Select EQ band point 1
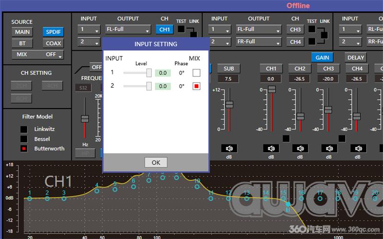The image size is (383, 239). tap(30, 198)
